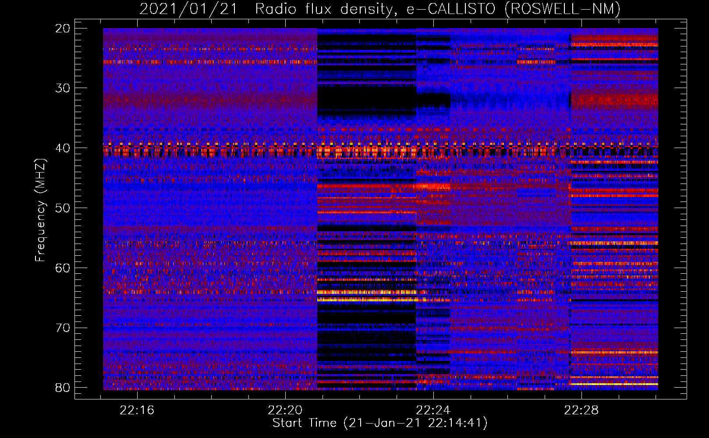The image size is (709, 438).
Task: Click the 20 frequency tick label
Action: pos(63,28)
